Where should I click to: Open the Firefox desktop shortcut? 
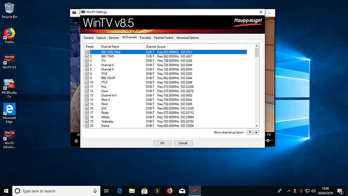[x=9, y=35]
